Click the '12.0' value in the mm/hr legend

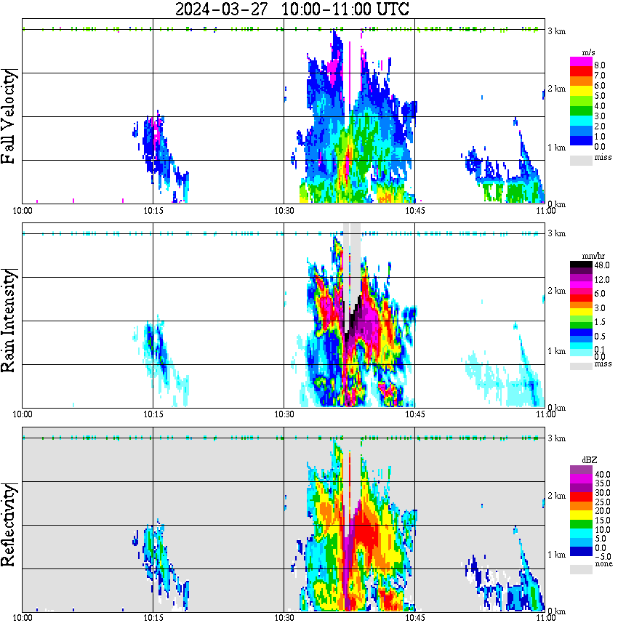[x=602, y=280]
